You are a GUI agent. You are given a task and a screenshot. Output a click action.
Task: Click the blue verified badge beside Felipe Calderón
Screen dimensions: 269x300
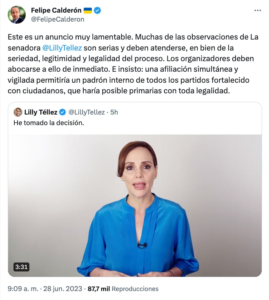tap(98, 11)
